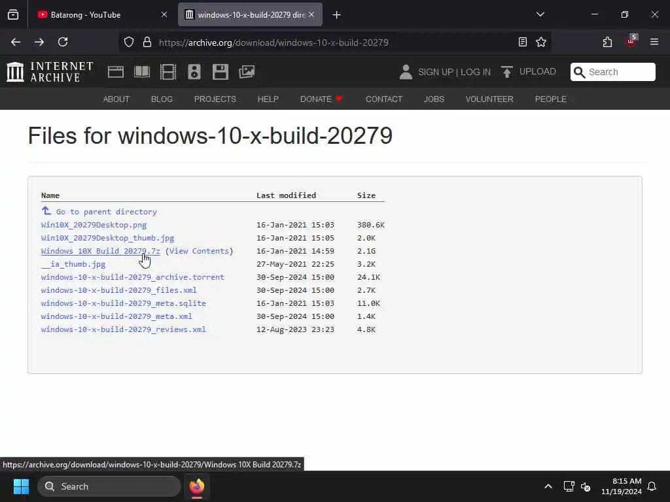Click the upload arrow icon

pyautogui.click(x=507, y=72)
